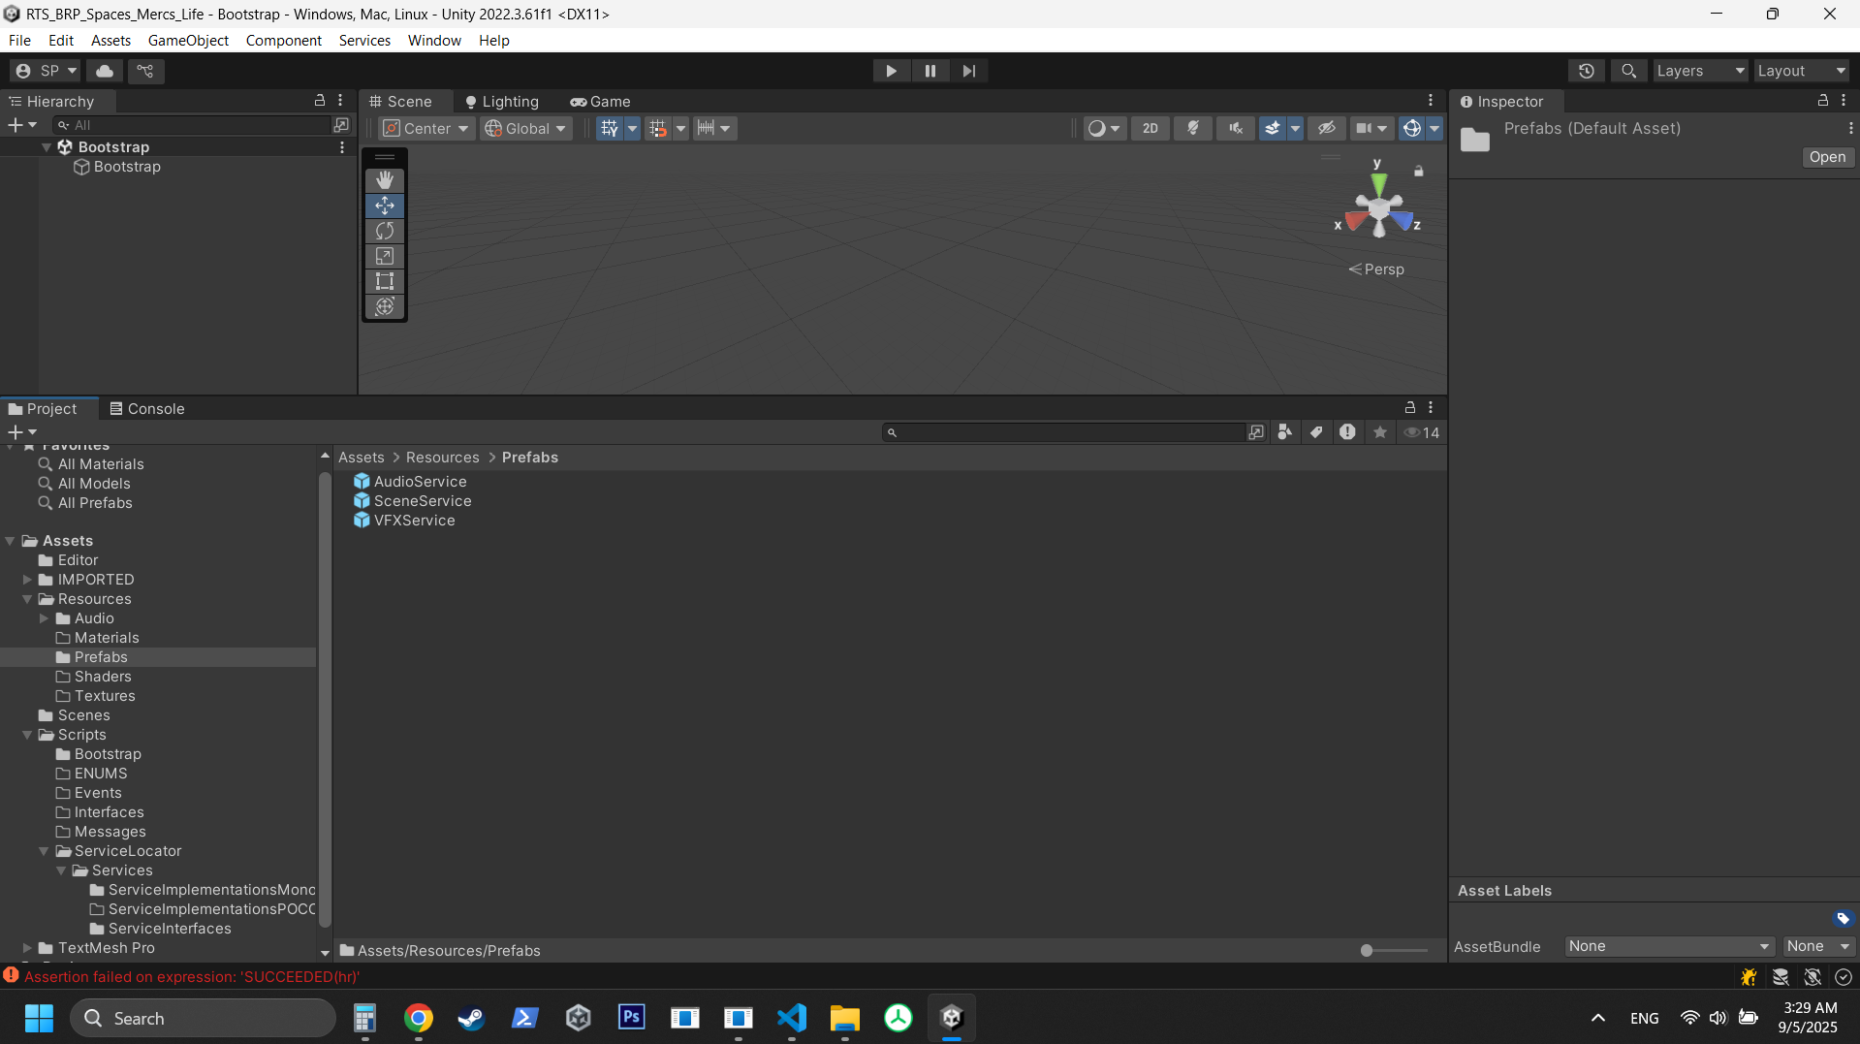Screen dimensions: 1860x1044
Task: Select the Move tool
Action: point(385,206)
